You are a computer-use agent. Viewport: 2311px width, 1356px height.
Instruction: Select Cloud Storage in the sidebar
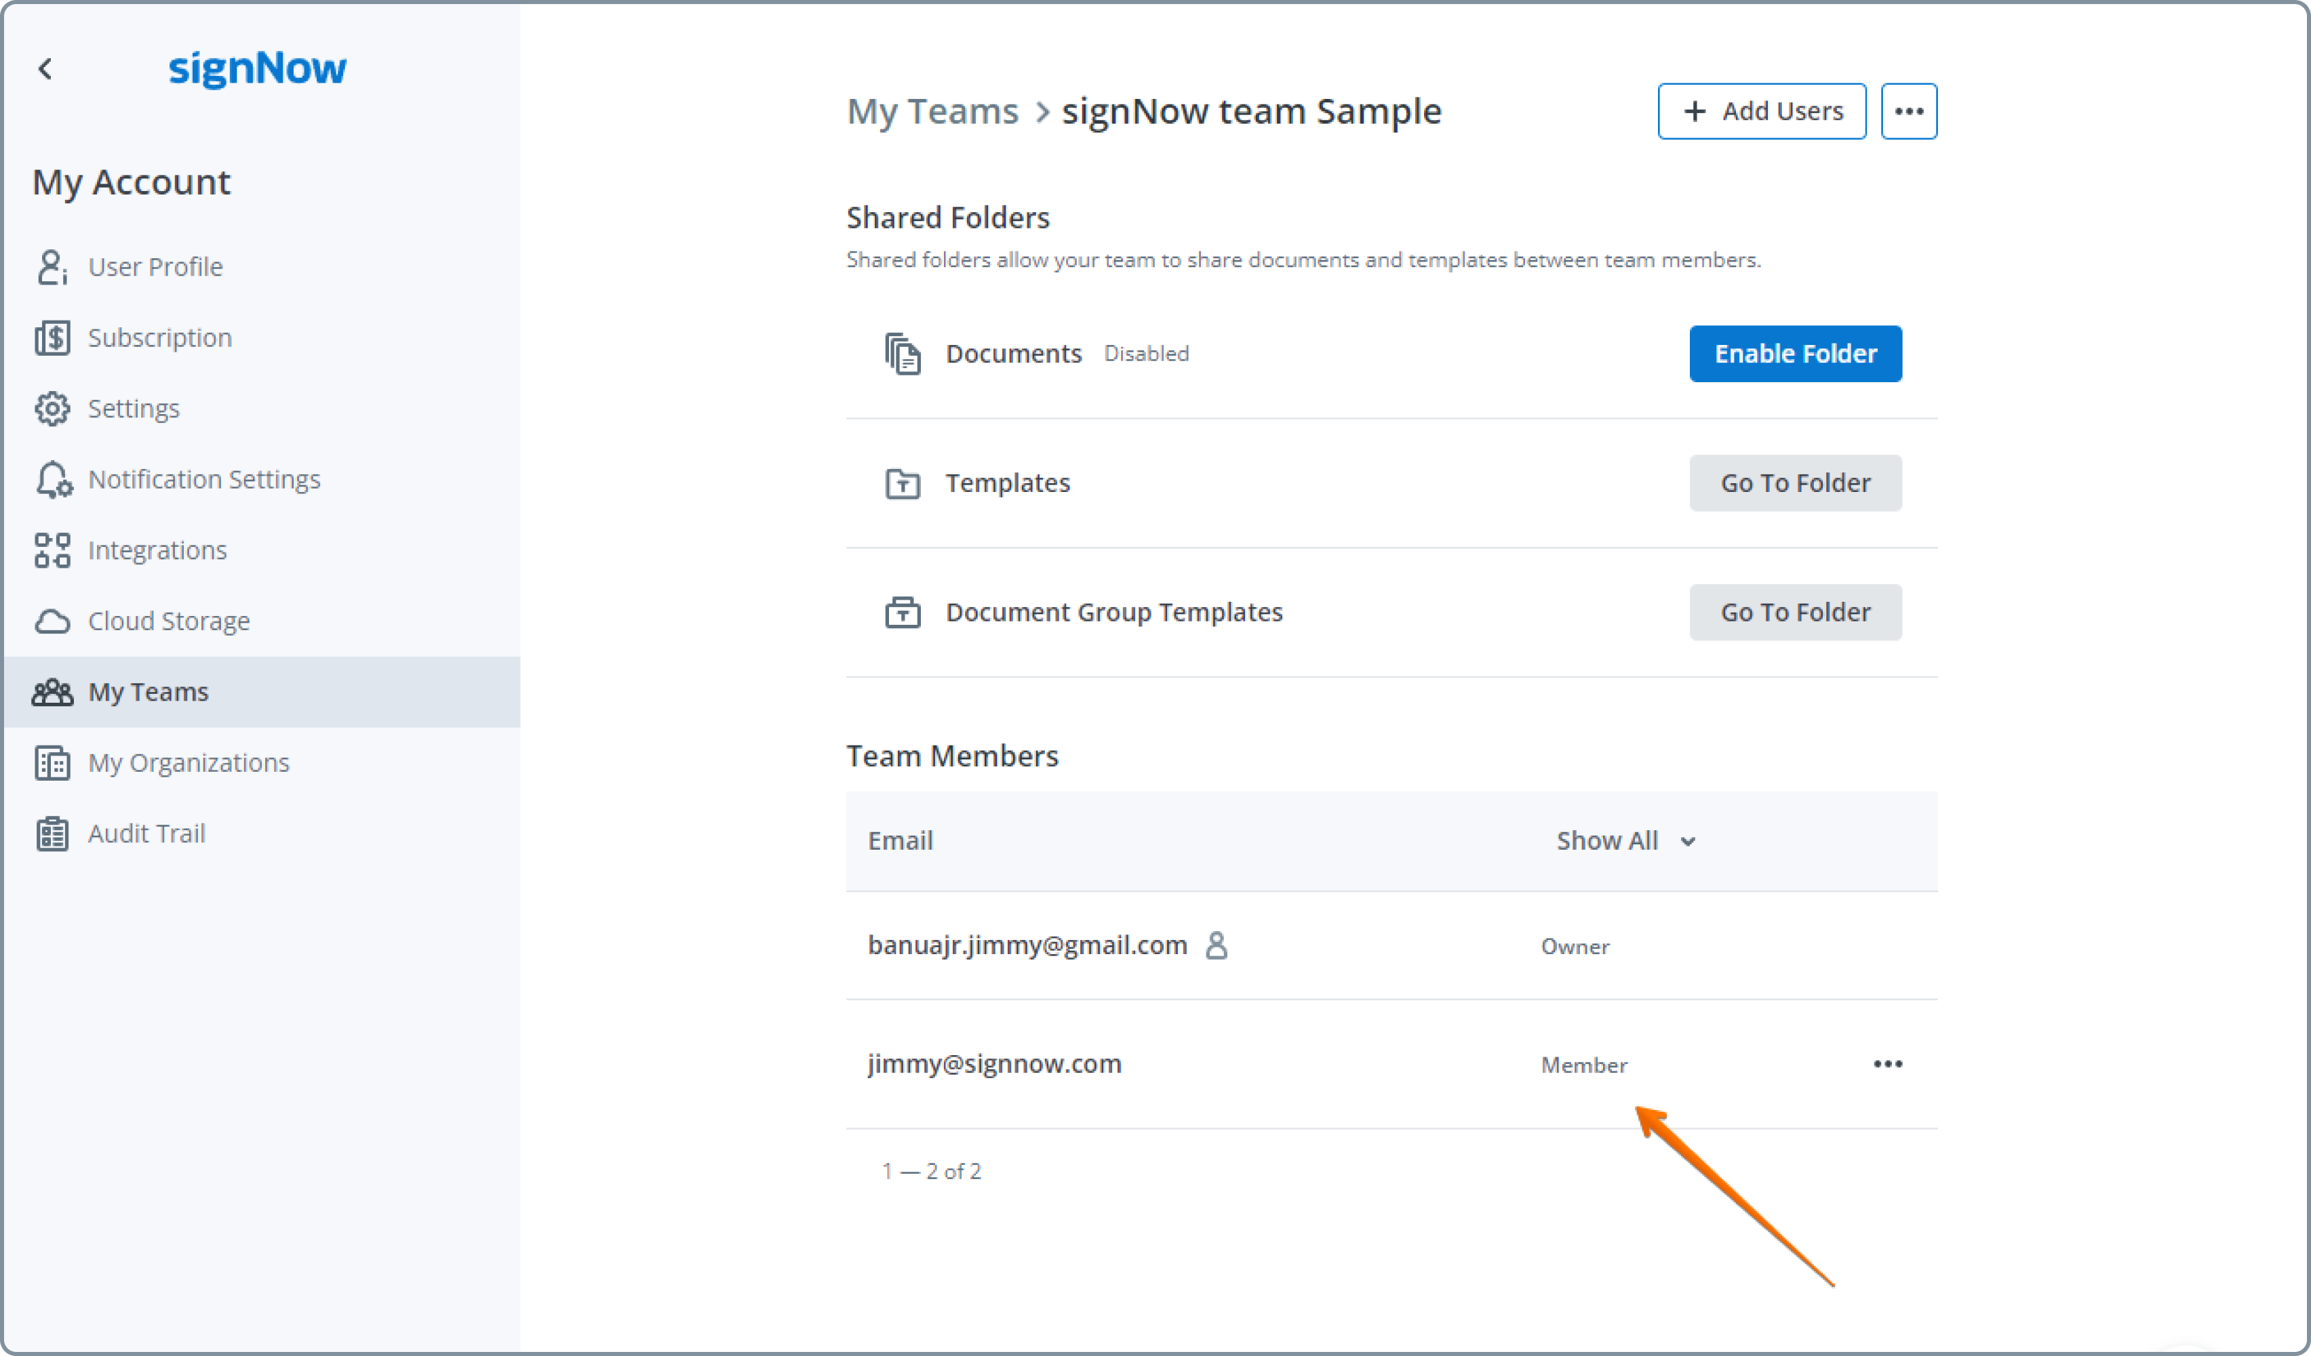tap(262, 621)
